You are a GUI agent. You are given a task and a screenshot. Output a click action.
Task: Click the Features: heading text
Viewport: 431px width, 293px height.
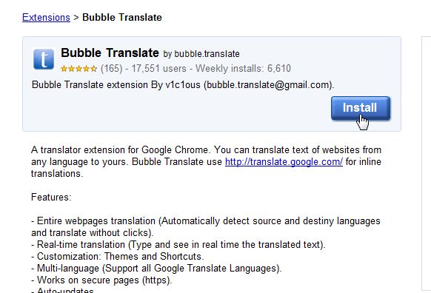click(x=51, y=197)
